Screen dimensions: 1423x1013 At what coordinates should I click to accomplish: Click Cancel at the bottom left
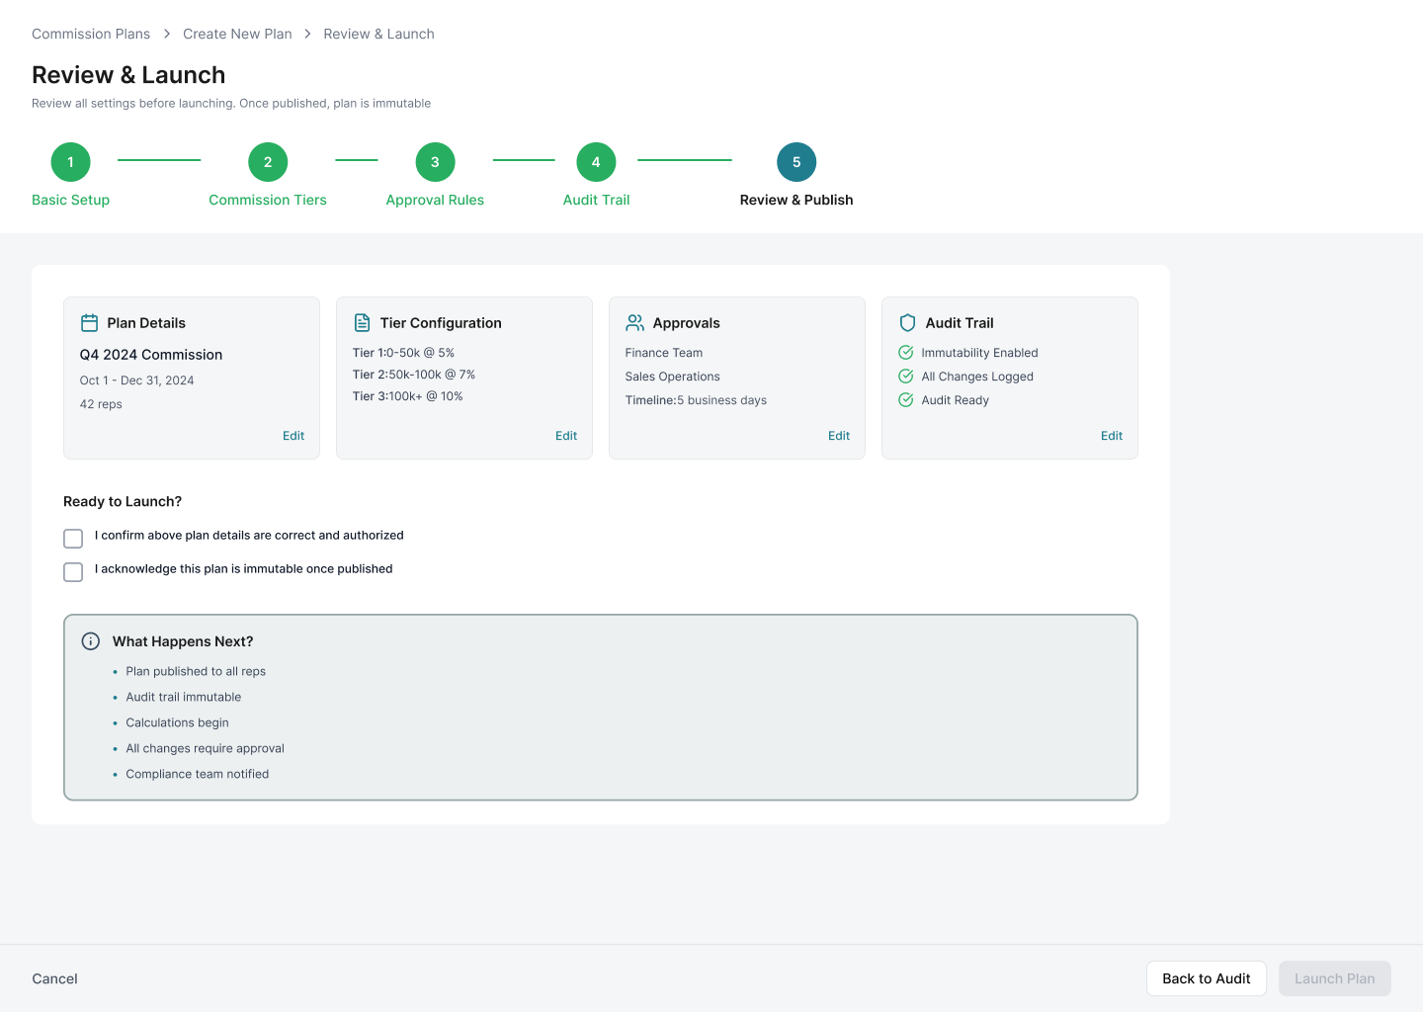click(x=54, y=978)
